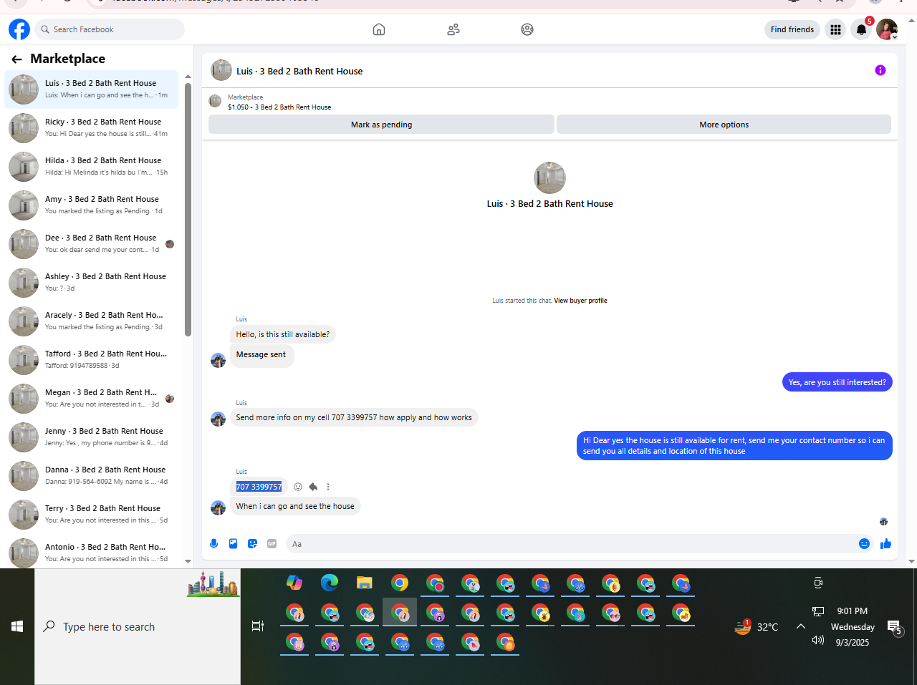This screenshot has width=917, height=685.
Task: Click the Windows taskbar search box
Action: (138, 626)
